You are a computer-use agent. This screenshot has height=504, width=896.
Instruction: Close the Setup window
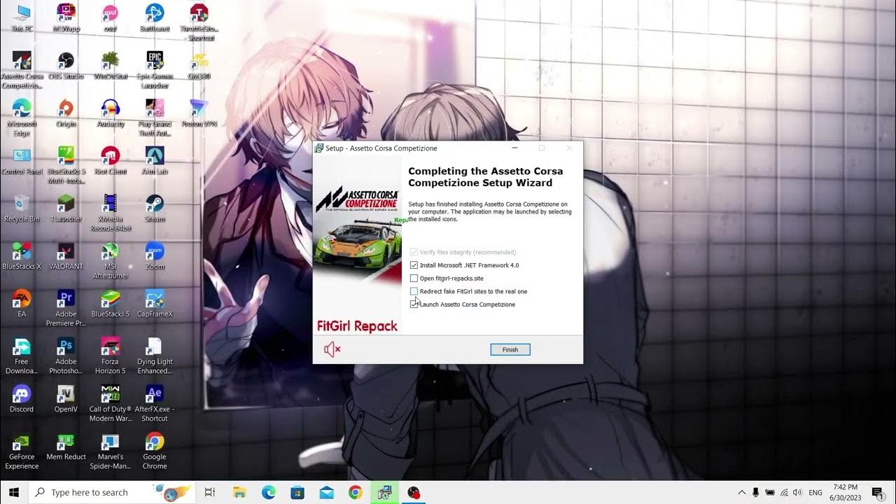pos(569,148)
